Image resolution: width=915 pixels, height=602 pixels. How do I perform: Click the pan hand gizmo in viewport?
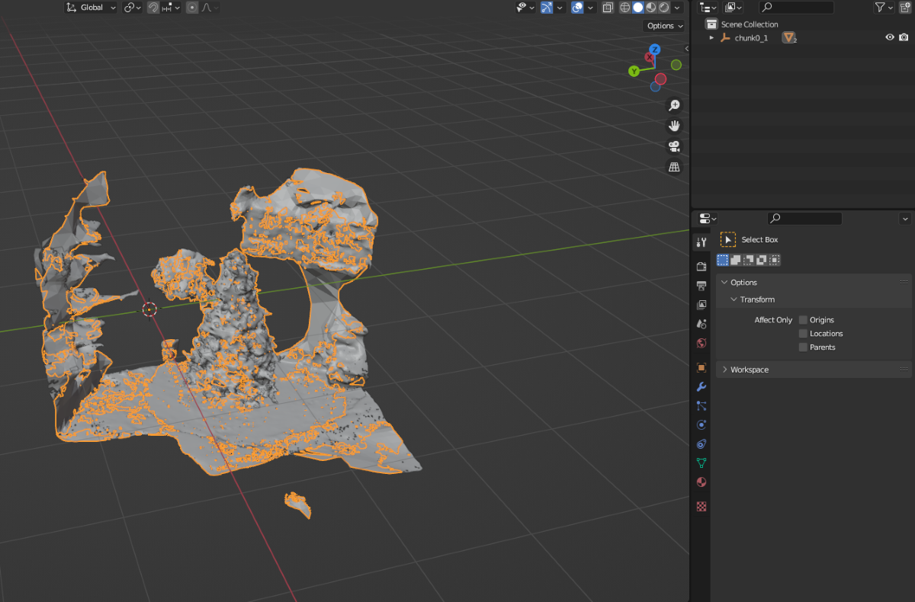pyautogui.click(x=674, y=126)
